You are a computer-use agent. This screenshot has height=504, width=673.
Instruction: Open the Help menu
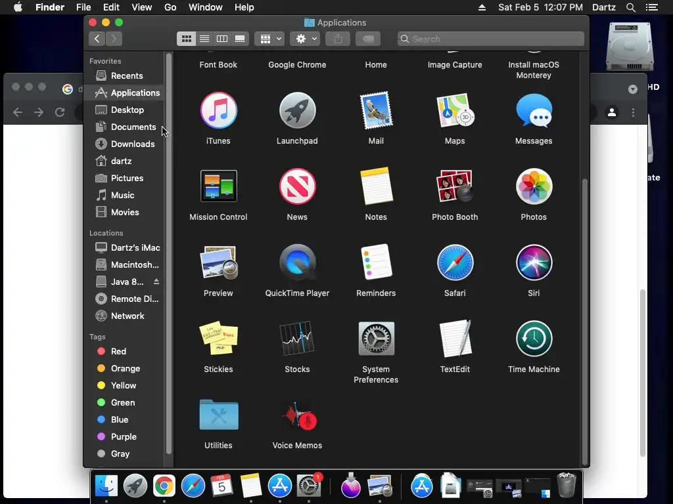[244, 7]
